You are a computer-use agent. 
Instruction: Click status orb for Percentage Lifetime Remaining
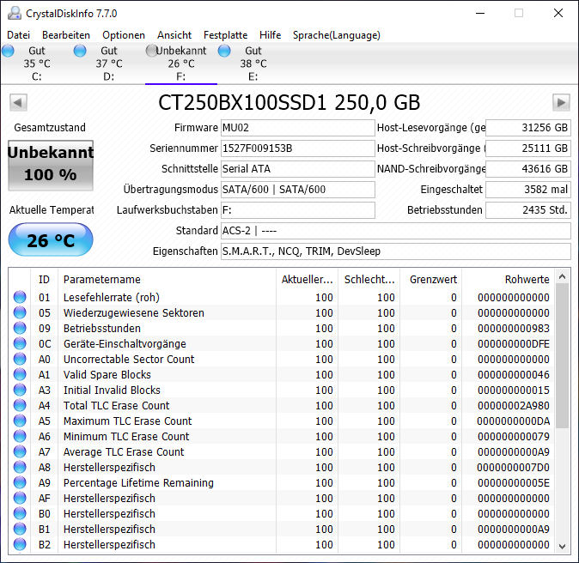[20, 483]
